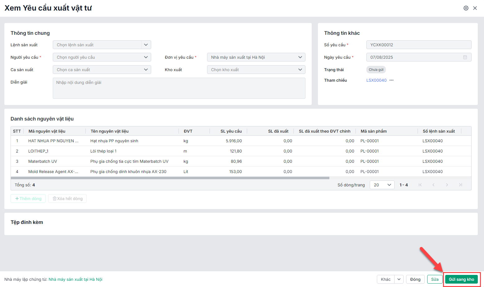Open the Ca sản xuất dropdown
484x287 pixels.
click(146, 70)
